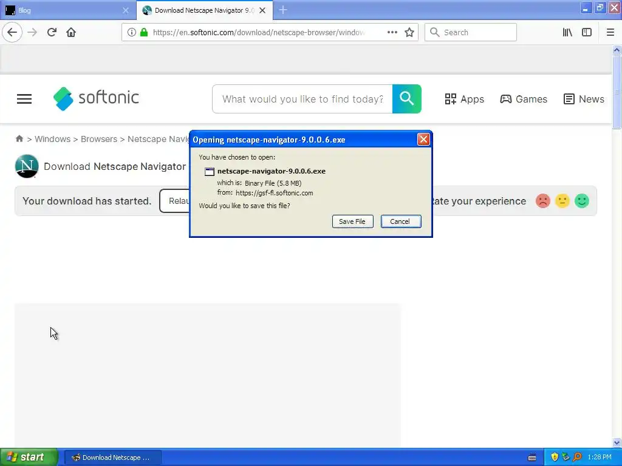Click the Netscape N logo icon
The image size is (622, 466).
click(27, 166)
